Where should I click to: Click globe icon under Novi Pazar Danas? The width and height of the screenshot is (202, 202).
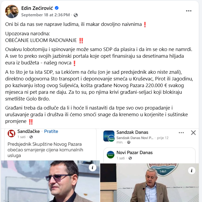click(x=130, y=158)
